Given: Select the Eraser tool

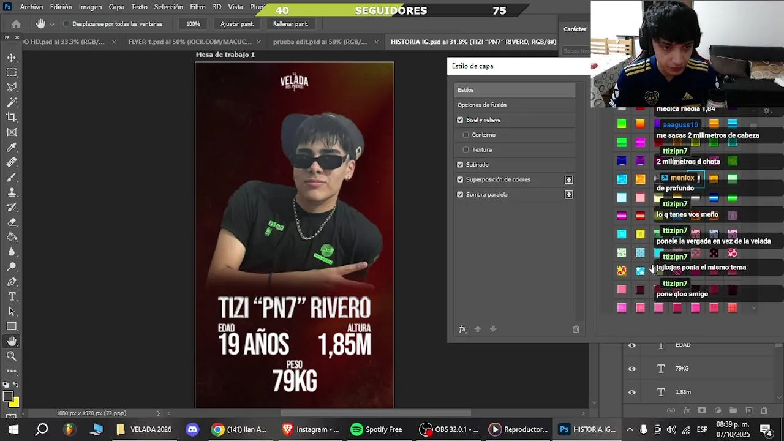Looking at the screenshot, I should coord(12,222).
